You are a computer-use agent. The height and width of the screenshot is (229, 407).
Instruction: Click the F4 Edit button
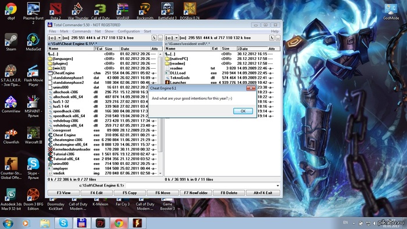click(x=97, y=193)
